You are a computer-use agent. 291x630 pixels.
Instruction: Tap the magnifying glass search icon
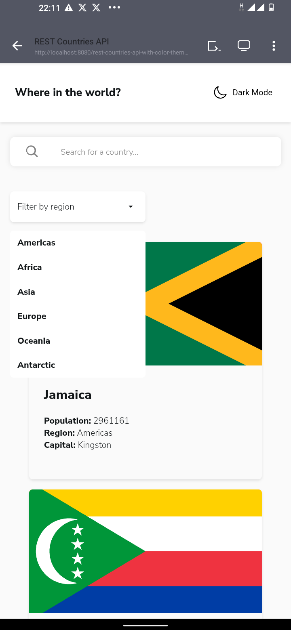pyautogui.click(x=32, y=151)
